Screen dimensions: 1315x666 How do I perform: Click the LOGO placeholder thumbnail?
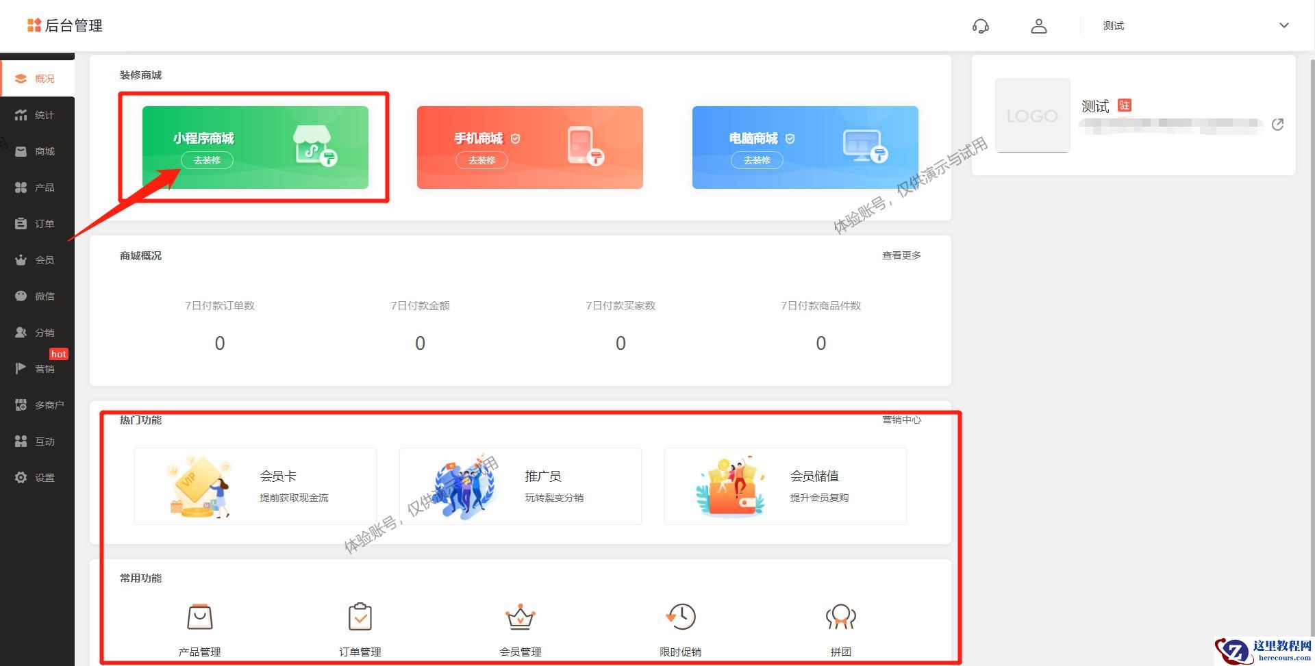1032,115
